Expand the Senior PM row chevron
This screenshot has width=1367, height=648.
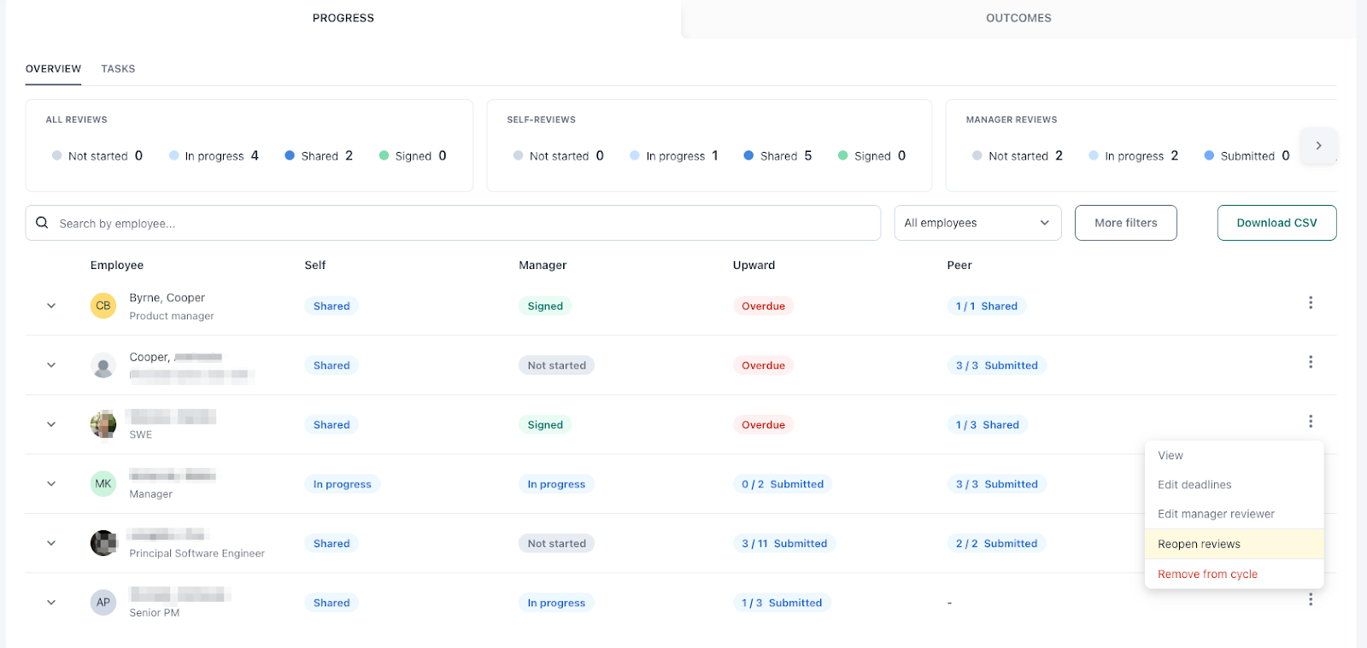[x=51, y=602]
